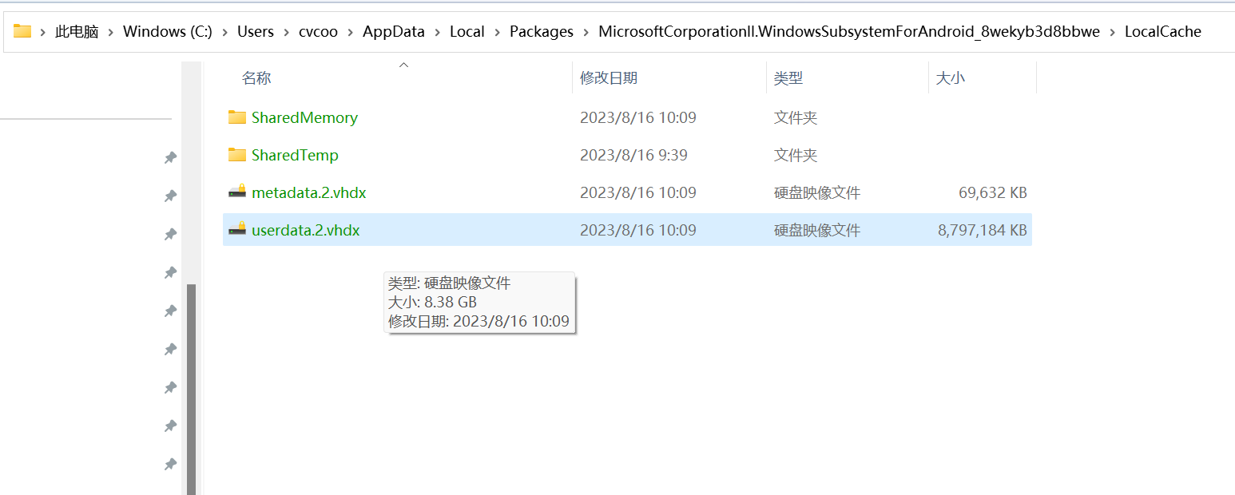The width and height of the screenshot is (1235, 495).
Task: Click the cvcoo breadcrumb entry
Action: tap(318, 31)
